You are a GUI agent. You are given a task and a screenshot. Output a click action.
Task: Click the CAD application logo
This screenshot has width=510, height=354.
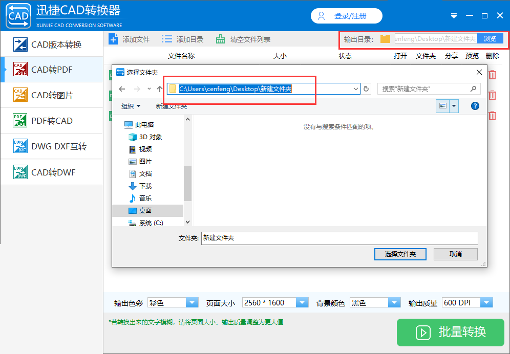(18, 16)
